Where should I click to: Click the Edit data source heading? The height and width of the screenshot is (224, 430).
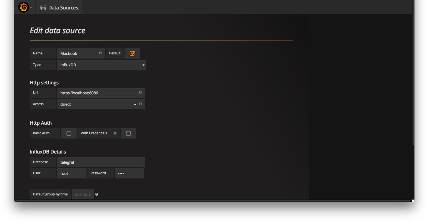coord(58,31)
